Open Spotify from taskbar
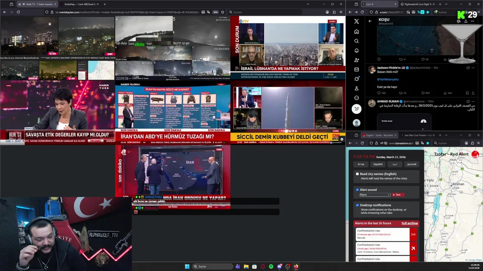 click(271, 266)
